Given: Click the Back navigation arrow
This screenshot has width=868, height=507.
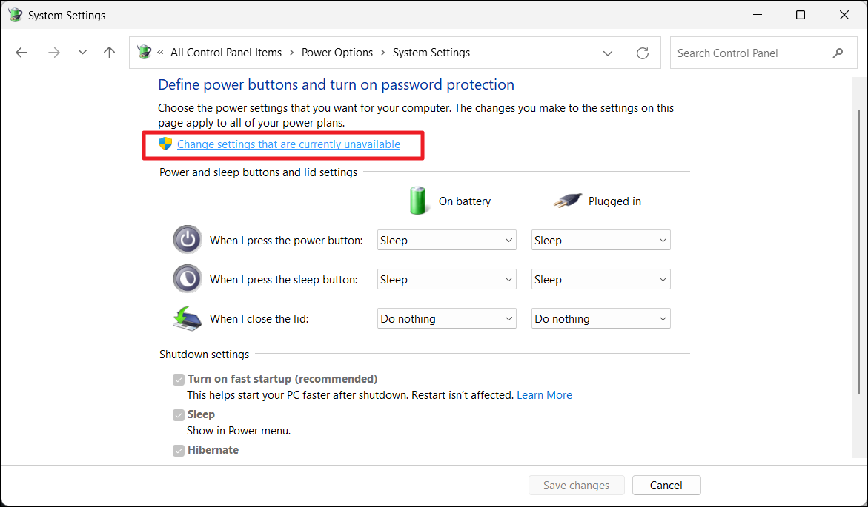Looking at the screenshot, I should click(x=21, y=53).
